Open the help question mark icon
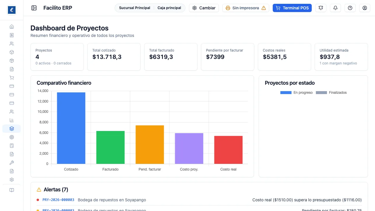The width and height of the screenshot is (375, 211). click(x=350, y=8)
